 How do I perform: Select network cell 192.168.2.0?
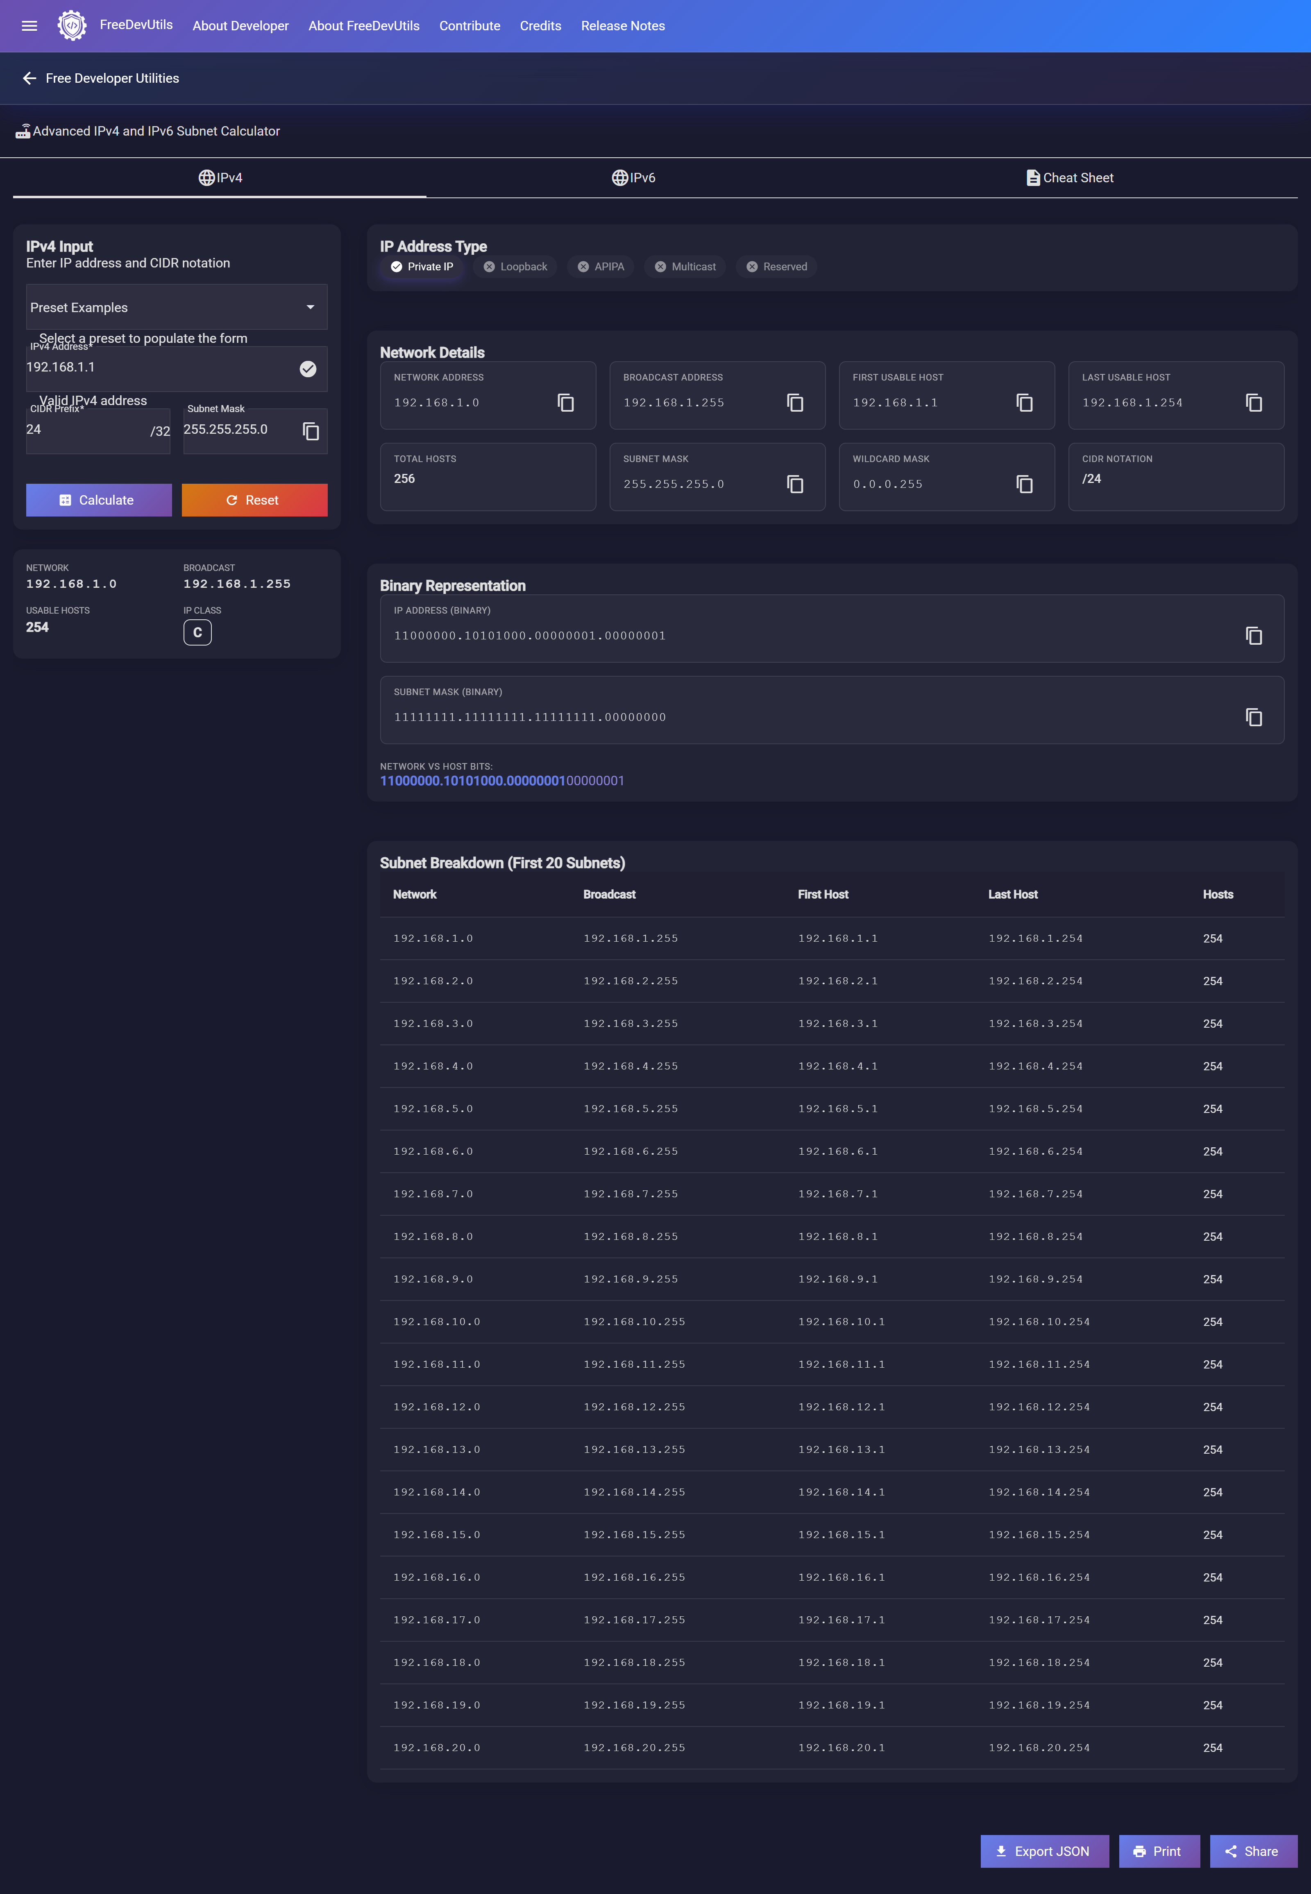[x=433, y=981]
